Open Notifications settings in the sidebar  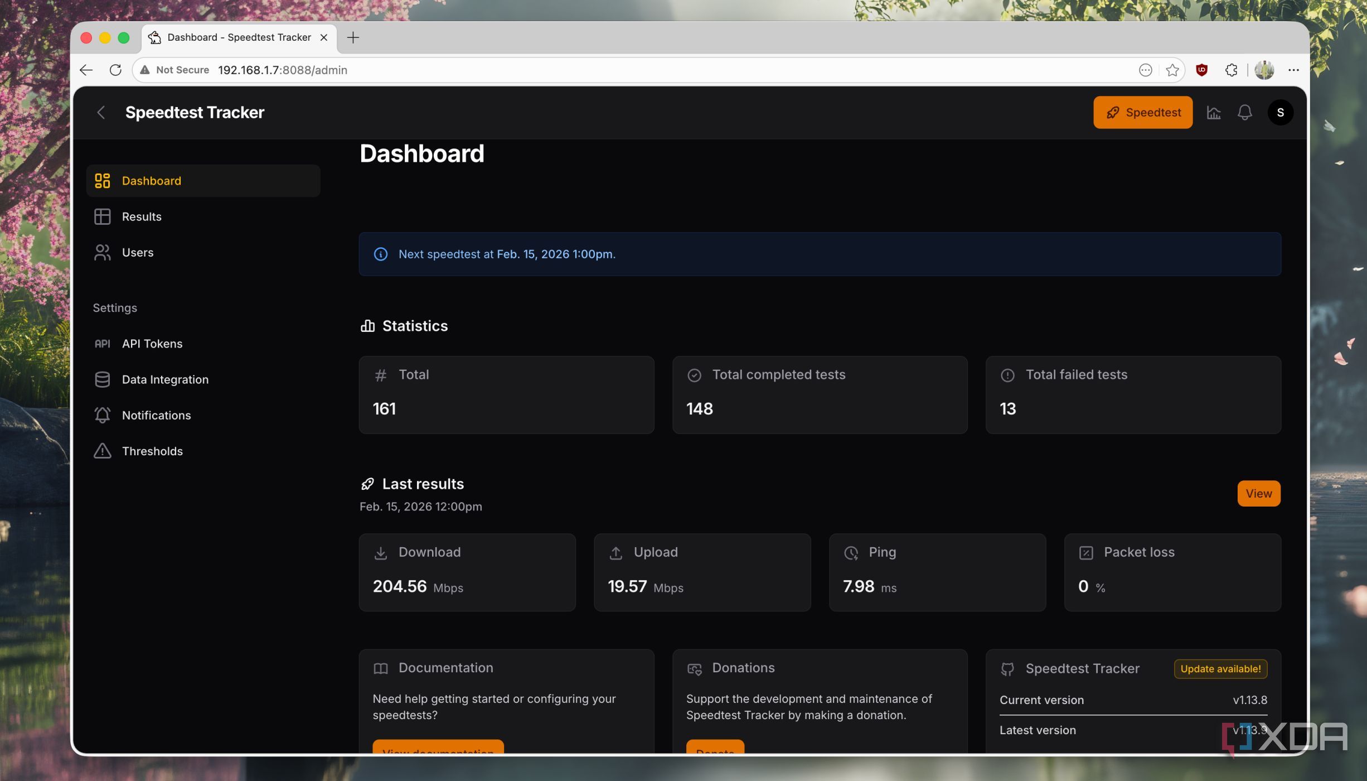click(203, 415)
